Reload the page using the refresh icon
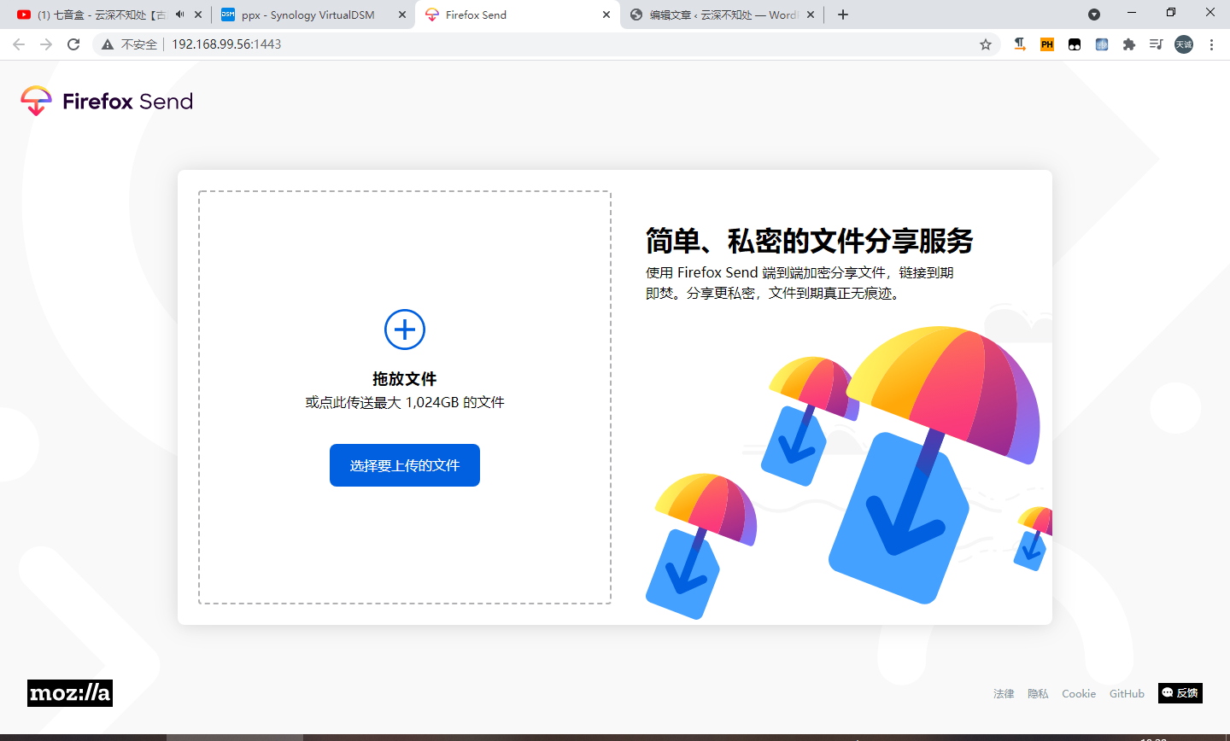Screen dimensions: 1230x741 point(73,44)
